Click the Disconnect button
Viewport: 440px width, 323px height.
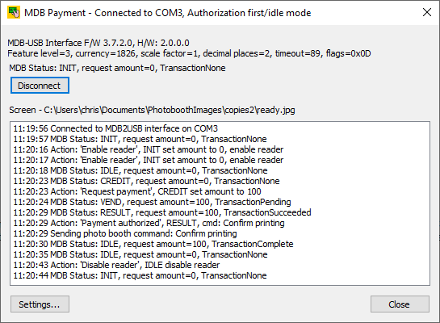click(40, 86)
